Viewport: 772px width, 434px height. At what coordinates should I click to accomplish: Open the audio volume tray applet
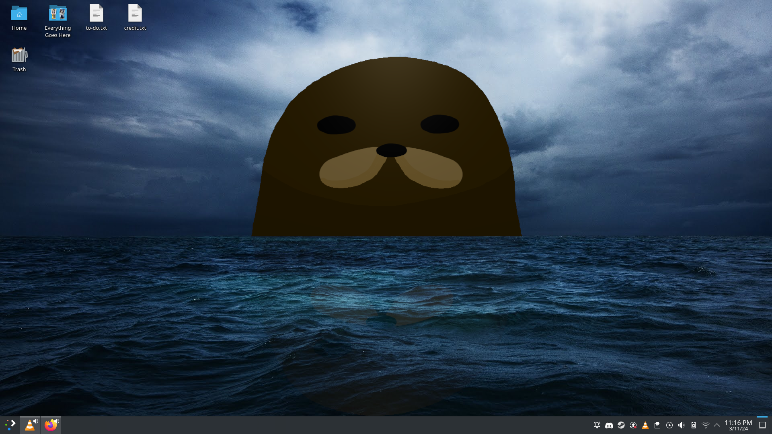pyautogui.click(x=681, y=425)
